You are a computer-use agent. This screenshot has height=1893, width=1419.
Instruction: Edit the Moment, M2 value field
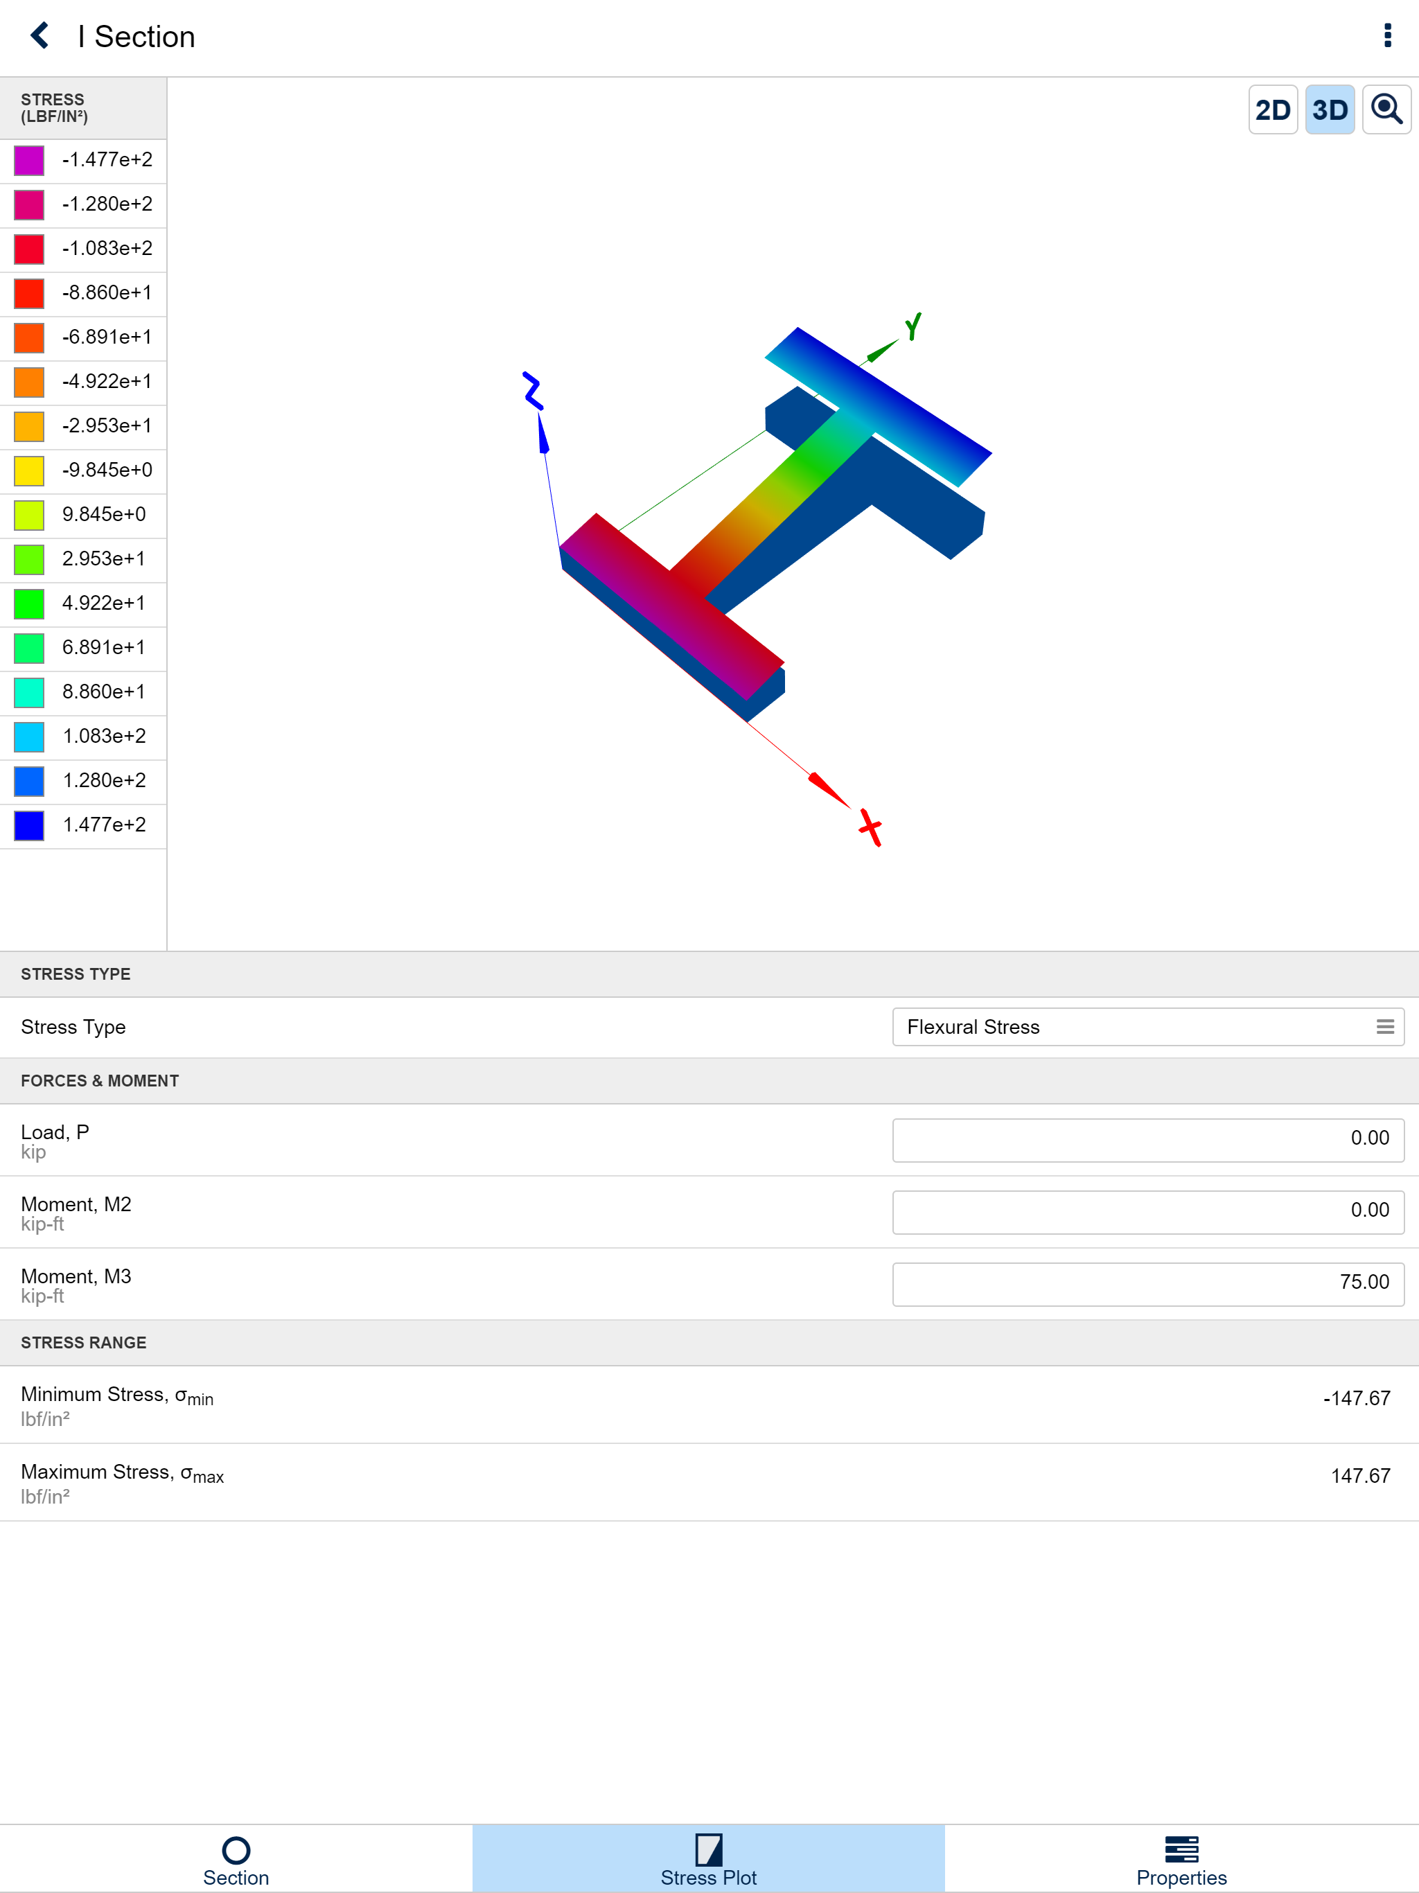pyautogui.click(x=1147, y=1211)
